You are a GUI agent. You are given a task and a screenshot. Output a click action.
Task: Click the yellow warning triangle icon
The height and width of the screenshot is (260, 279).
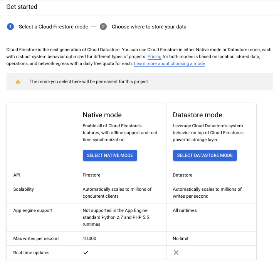pos(18,82)
